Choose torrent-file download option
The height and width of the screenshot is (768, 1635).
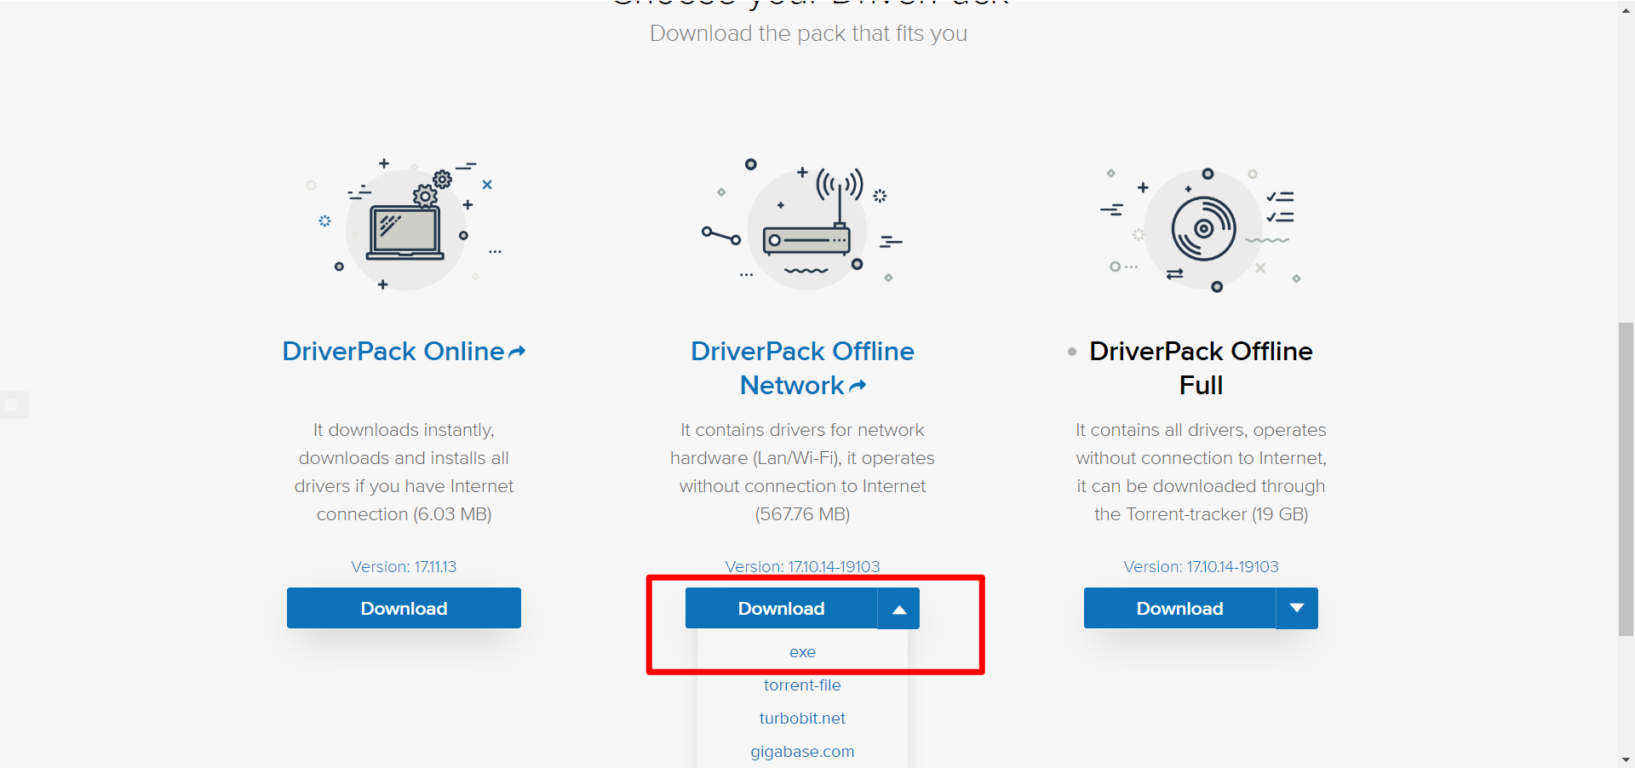[x=802, y=685]
